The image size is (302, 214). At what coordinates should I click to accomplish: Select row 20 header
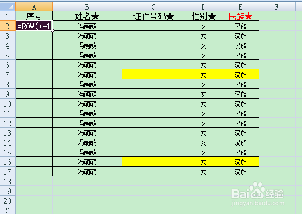pos(8,201)
